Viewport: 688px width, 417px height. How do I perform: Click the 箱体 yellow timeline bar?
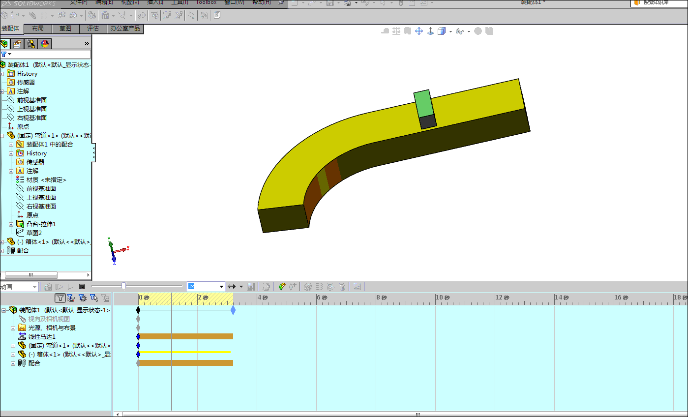point(184,352)
